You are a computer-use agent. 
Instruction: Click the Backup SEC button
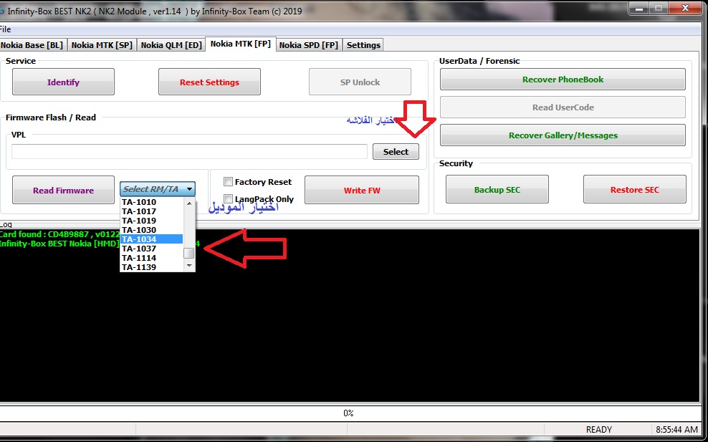pos(497,190)
